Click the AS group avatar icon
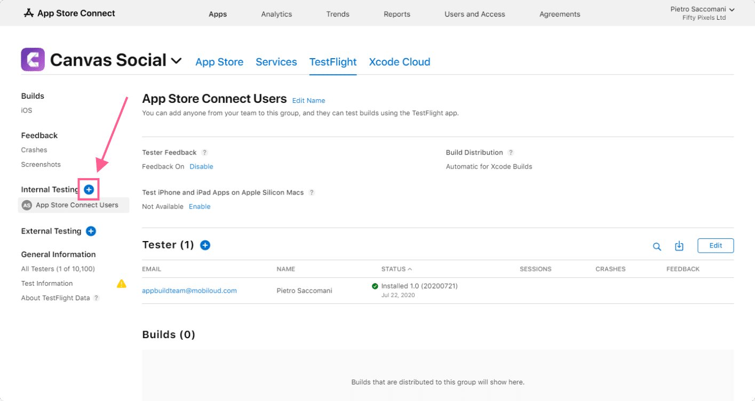The width and height of the screenshot is (755, 401). pyautogui.click(x=27, y=205)
